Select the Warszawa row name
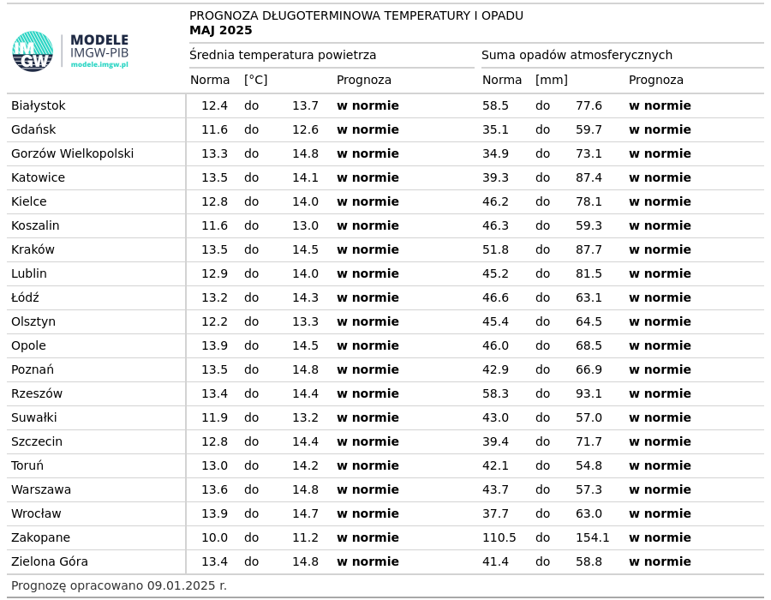 [x=41, y=489]
